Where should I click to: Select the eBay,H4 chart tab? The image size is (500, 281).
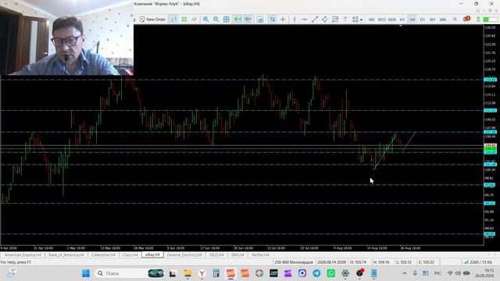tap(152, 255)
